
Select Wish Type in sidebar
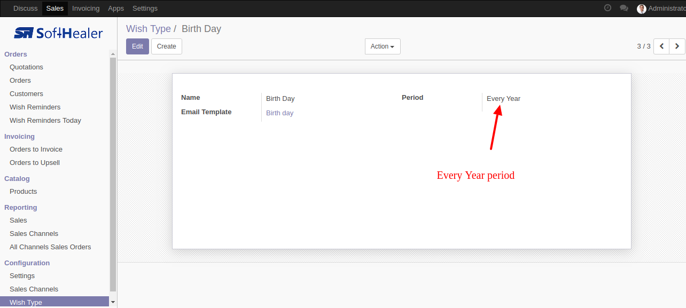coord(54,302)
